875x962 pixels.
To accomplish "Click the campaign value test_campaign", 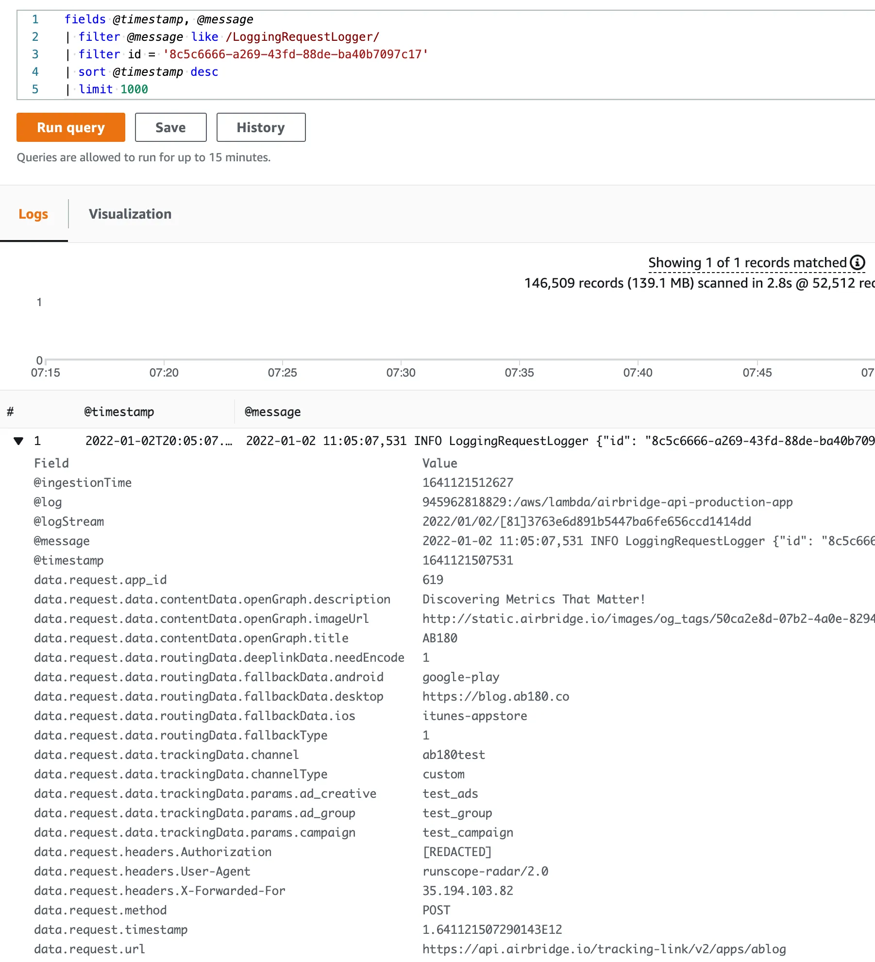I will (468, 832).
